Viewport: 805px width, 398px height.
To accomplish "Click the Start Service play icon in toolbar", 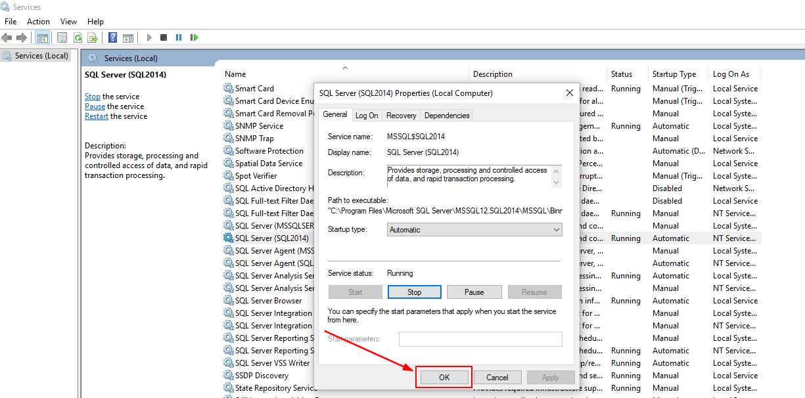I will click(x=149, y=37).
